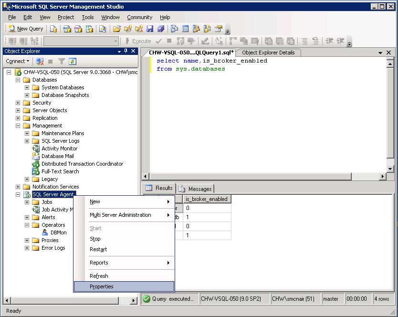Click the Open File folder icon

click(117, 29)
